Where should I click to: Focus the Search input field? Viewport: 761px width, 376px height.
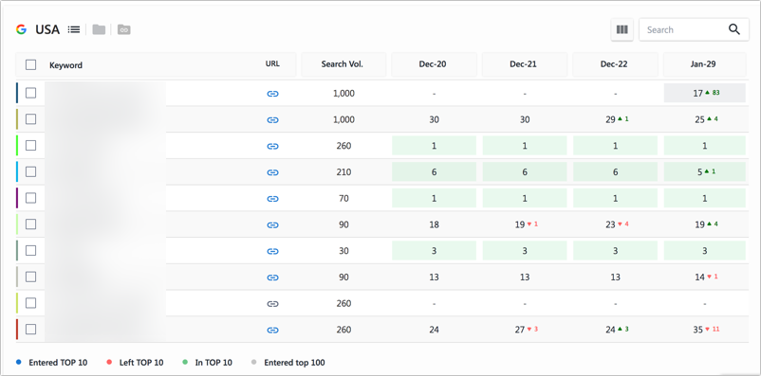click(x=694, y=29)
